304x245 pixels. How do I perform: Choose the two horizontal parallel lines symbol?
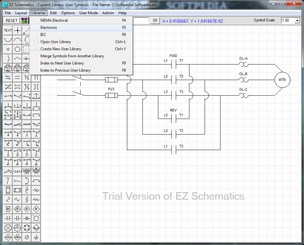point(17,77)
